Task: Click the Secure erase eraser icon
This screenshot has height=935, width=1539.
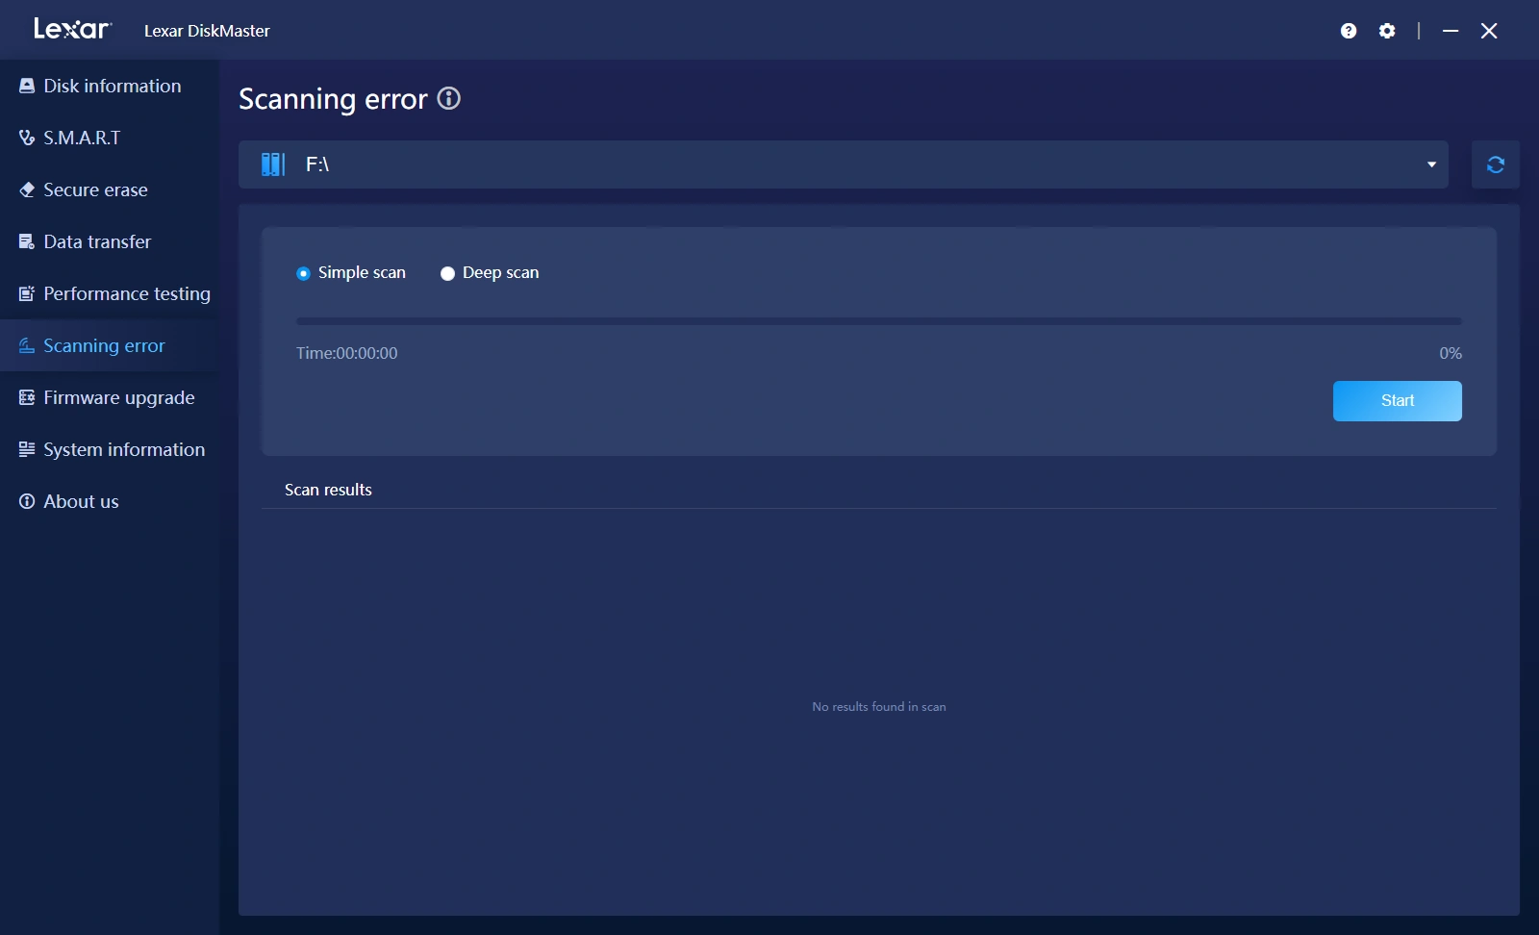Action: pyautogui.click(x=27, y=190)
